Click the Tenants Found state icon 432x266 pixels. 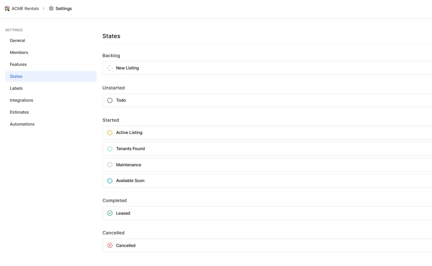(110, 148)
